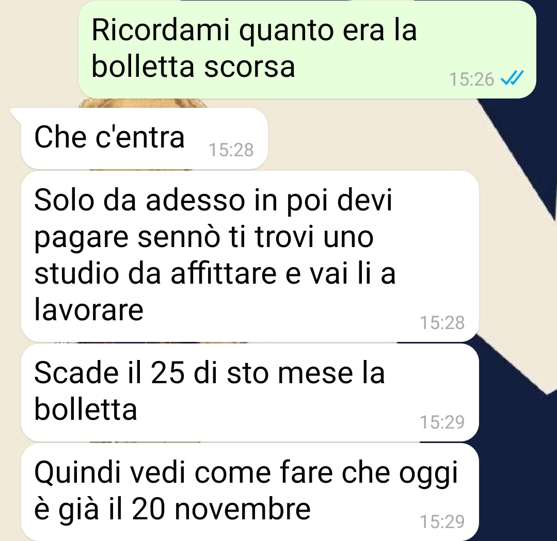This screenshot has height=541, width=557.
Task: Select the green sent message about bolletta scorsa
Action: (307, 50)
